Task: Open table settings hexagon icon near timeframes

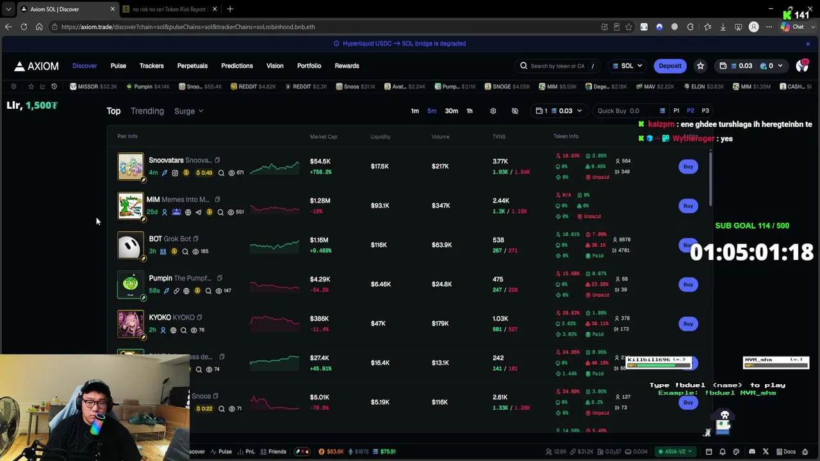Action: (493, 111)
